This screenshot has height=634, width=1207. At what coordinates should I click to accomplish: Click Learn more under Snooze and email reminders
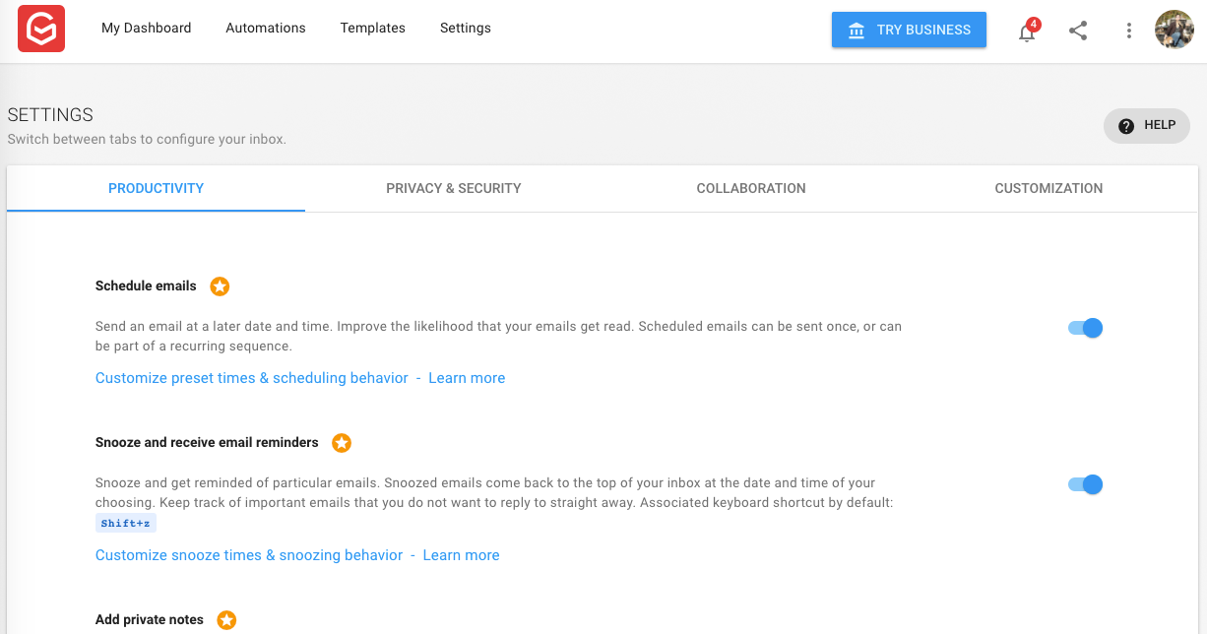click(x=461, y=555)
